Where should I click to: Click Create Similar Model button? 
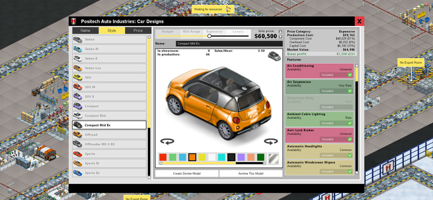[187, 174]
